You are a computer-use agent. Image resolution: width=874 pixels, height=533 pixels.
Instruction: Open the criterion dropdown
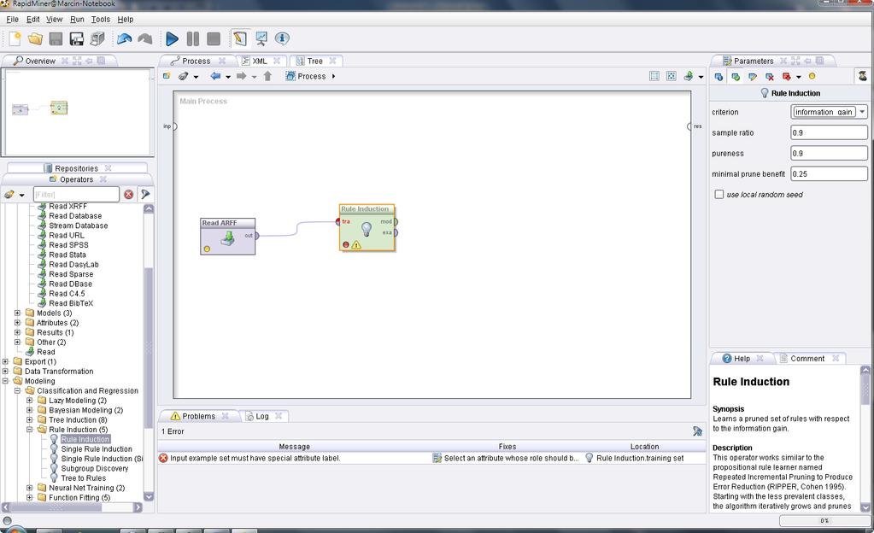[x=862, y=112]
